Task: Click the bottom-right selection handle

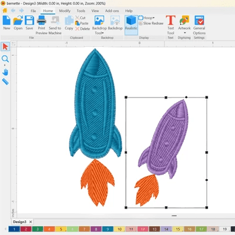Action: tap(207, 207)
